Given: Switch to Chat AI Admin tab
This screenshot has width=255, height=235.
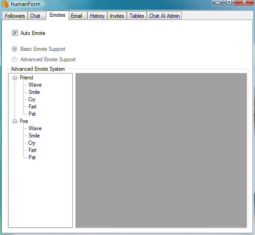Looking at the screenshot, I should (x=165, y=16).
